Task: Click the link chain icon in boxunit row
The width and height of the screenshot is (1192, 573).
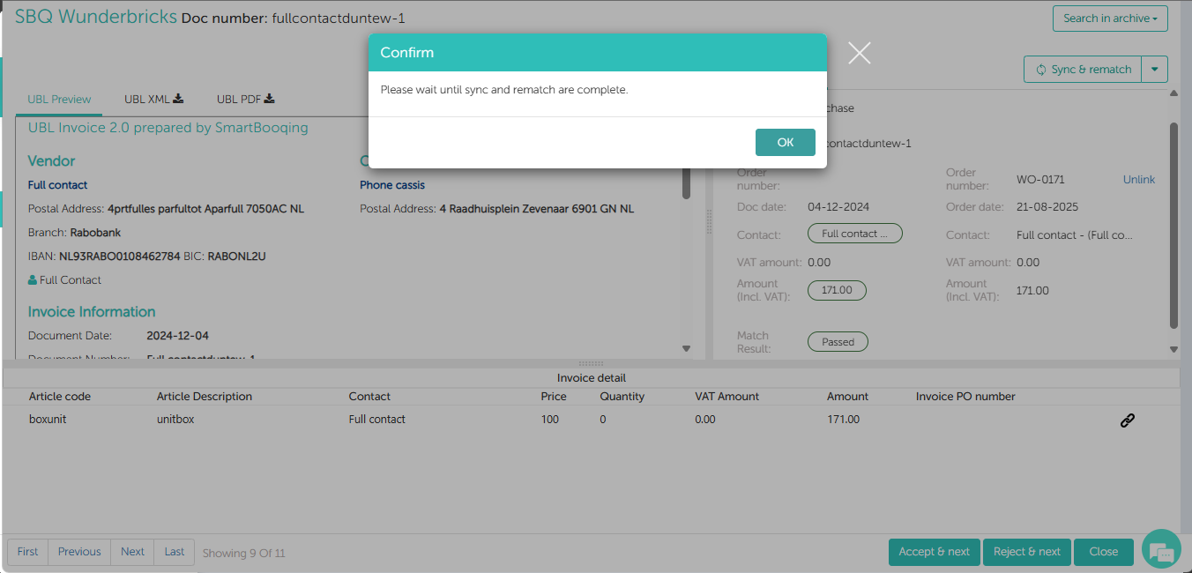Action: tap(1127, 420)
